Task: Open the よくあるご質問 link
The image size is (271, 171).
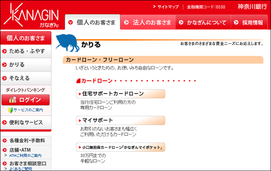Action: click(20, 169)
